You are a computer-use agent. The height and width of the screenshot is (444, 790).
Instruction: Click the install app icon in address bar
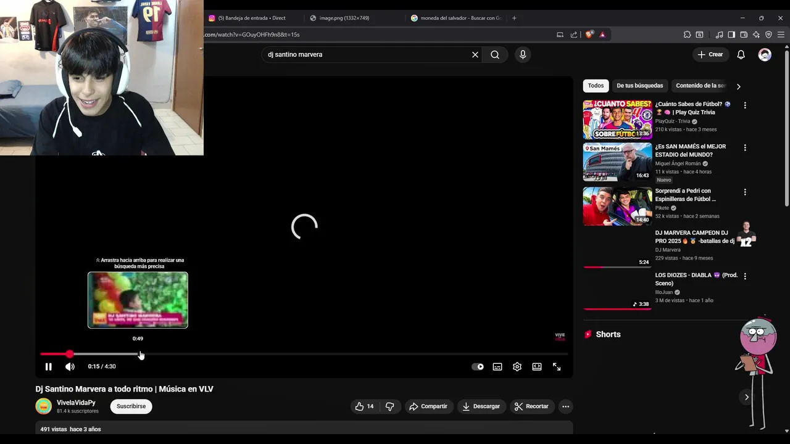click(560, 35)
